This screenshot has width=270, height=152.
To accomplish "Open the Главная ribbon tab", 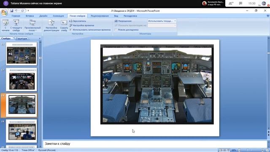I will [x=16, y=16].
